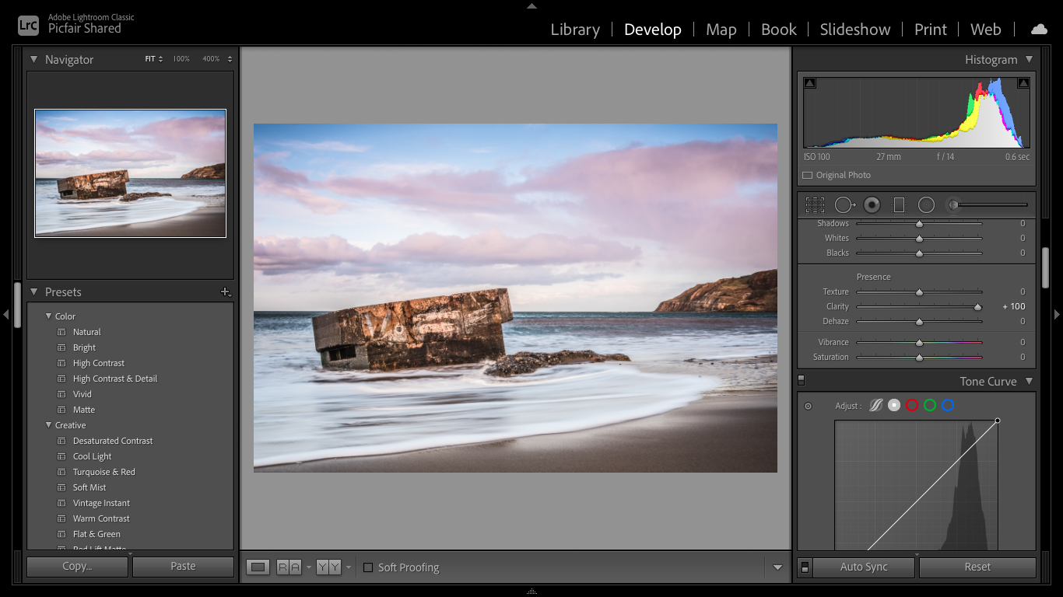
Task: Apply the Cool Light preset
Action: click(93, 456)
